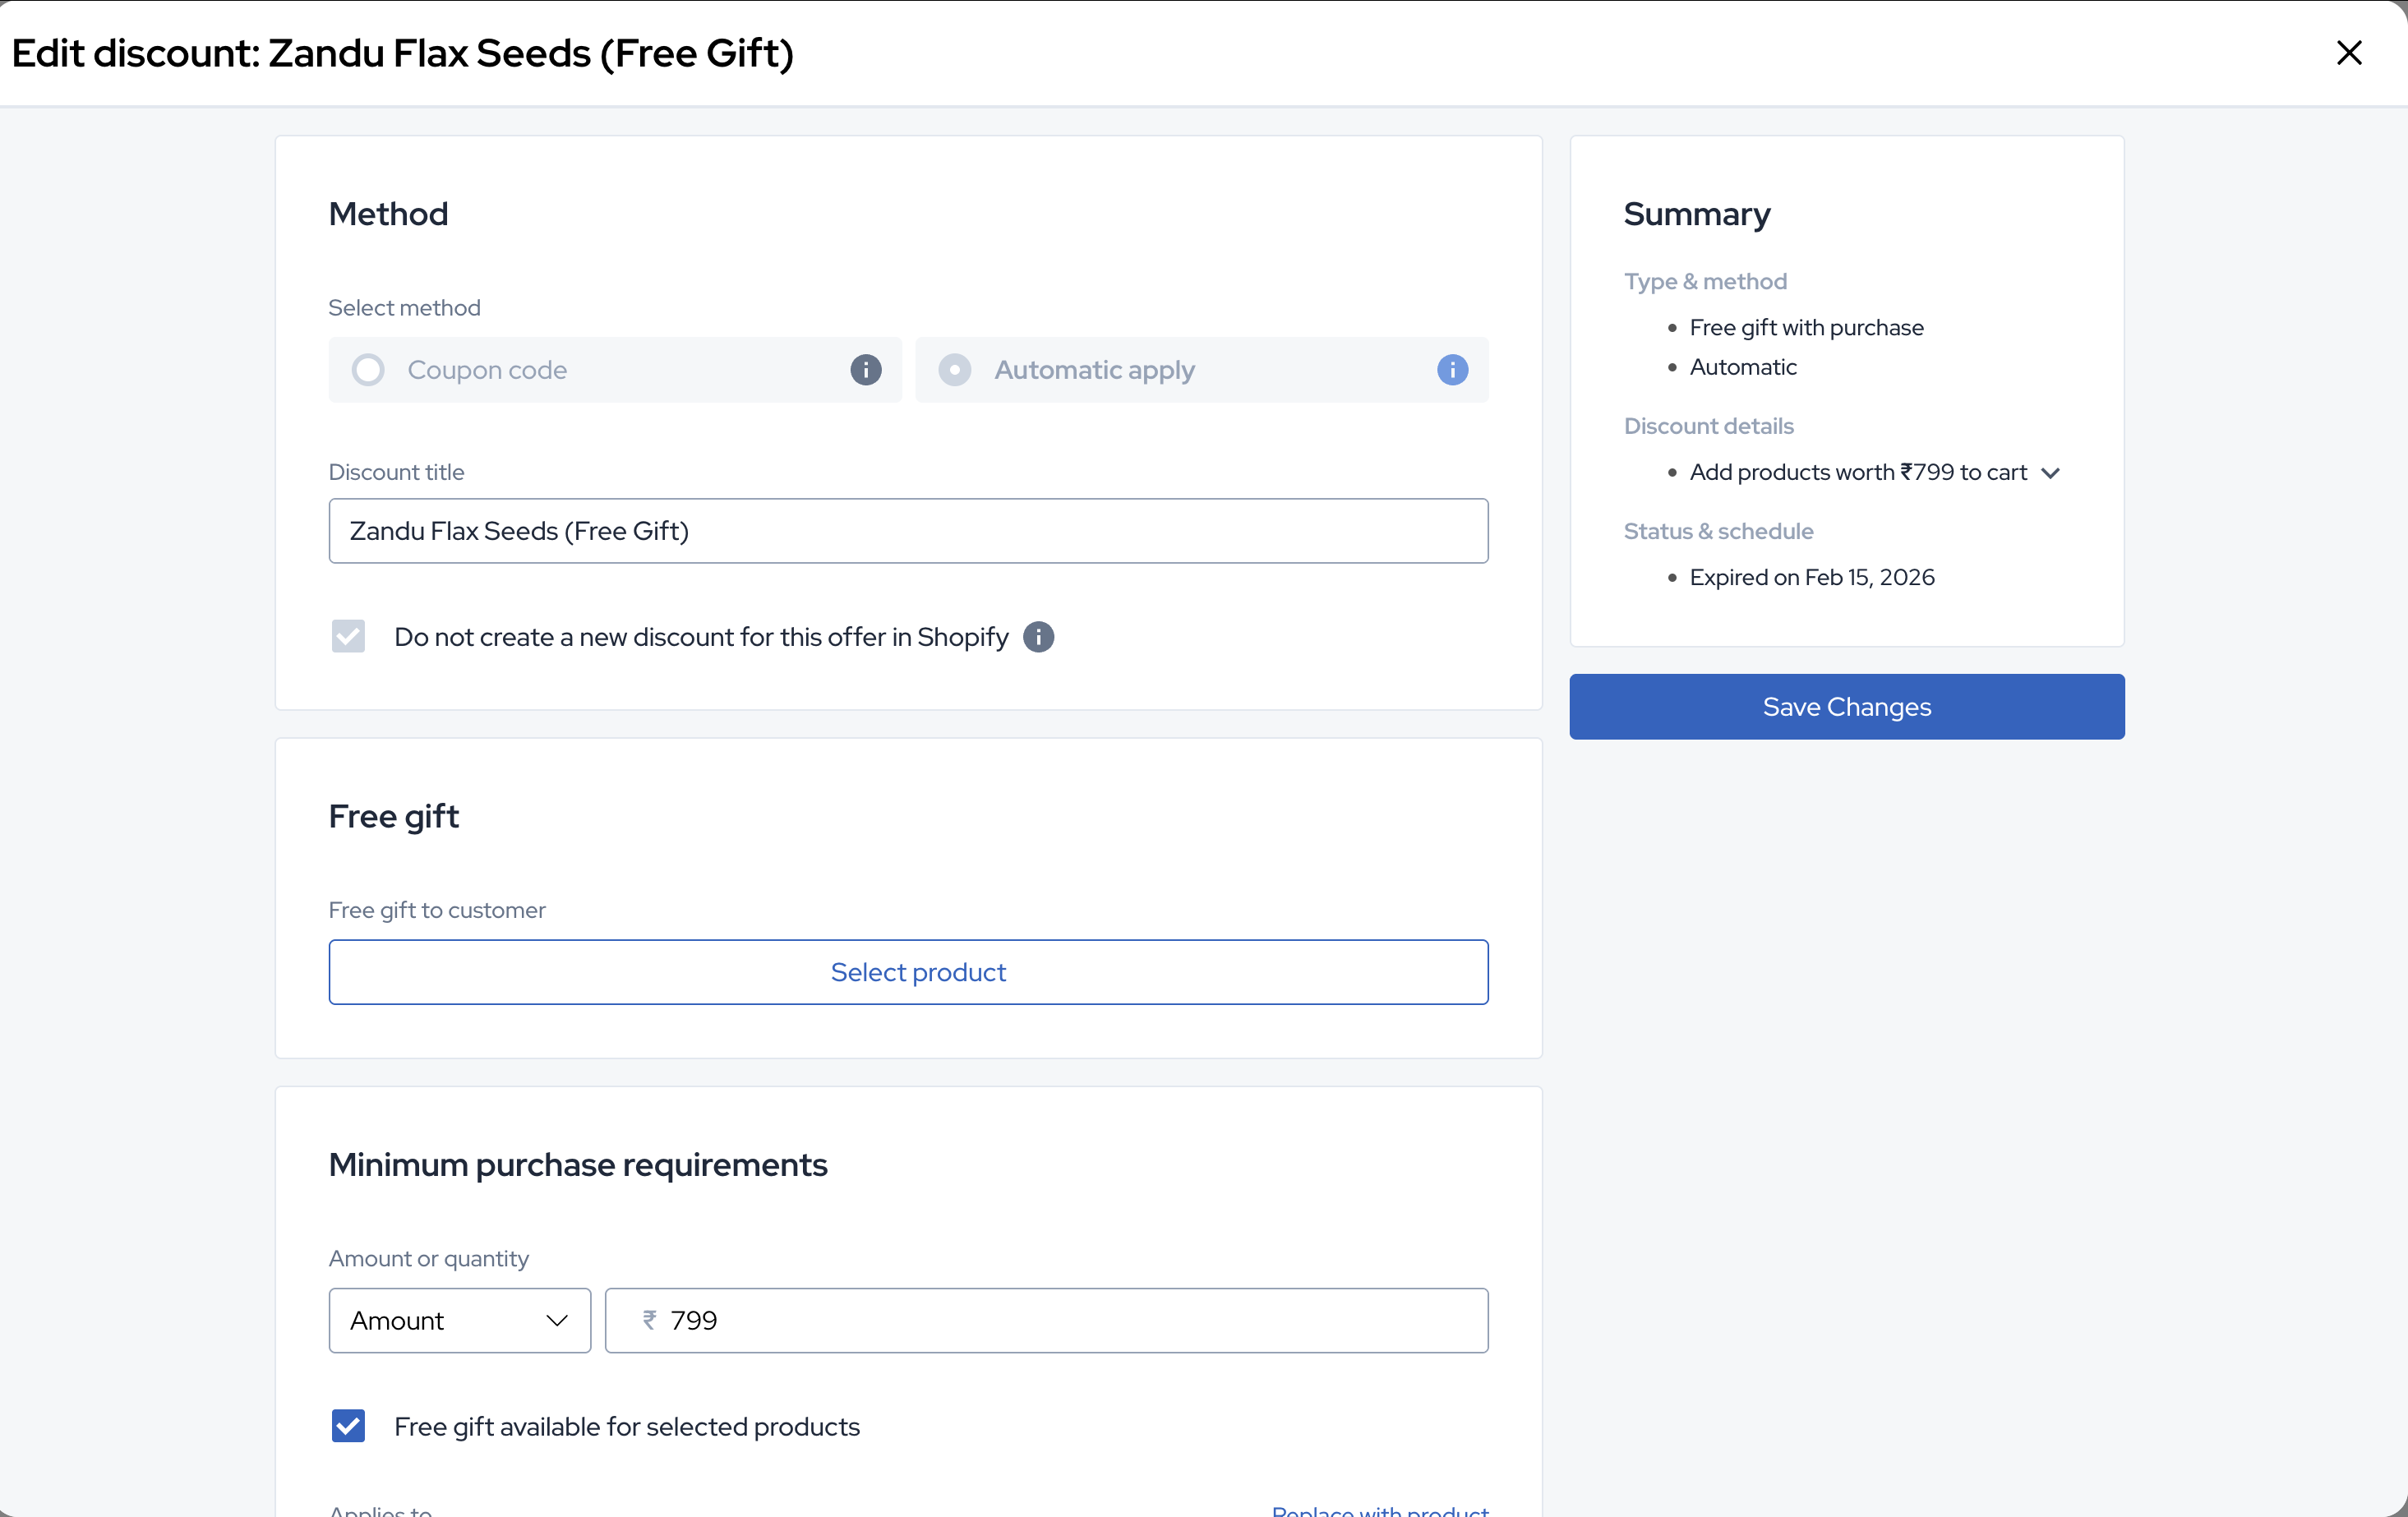Viewport: 2408px width, 1517px height.
Task: Click info icon next to Coupon code
Action: pyautogui.click(x=865, y=370)
